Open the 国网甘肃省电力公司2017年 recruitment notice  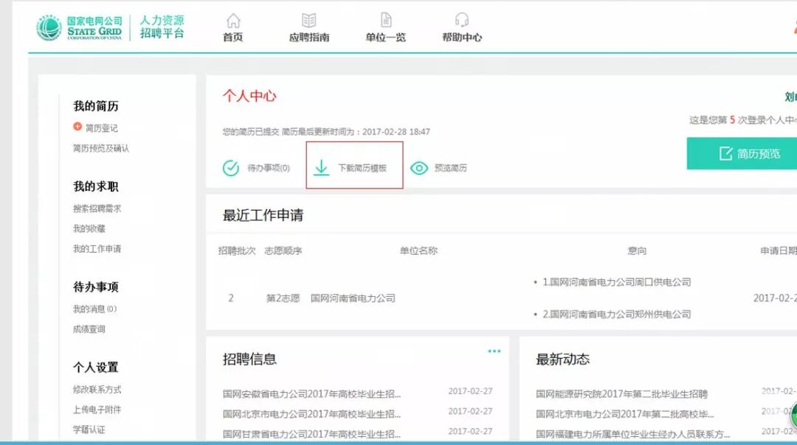[311, 434]
